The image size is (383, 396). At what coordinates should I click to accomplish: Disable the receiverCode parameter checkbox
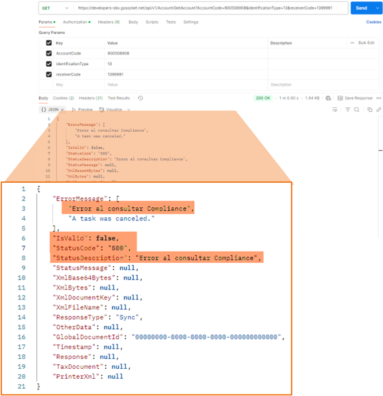(x=49, y=75)
